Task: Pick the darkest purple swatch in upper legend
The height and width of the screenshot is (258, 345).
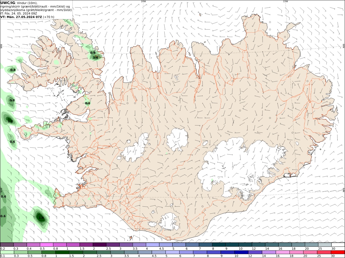Action: click(x=99, y=245)
